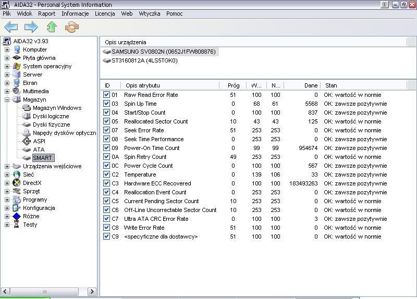
Task: Click the Forward arrow toolbar icon
Action: 31,27
